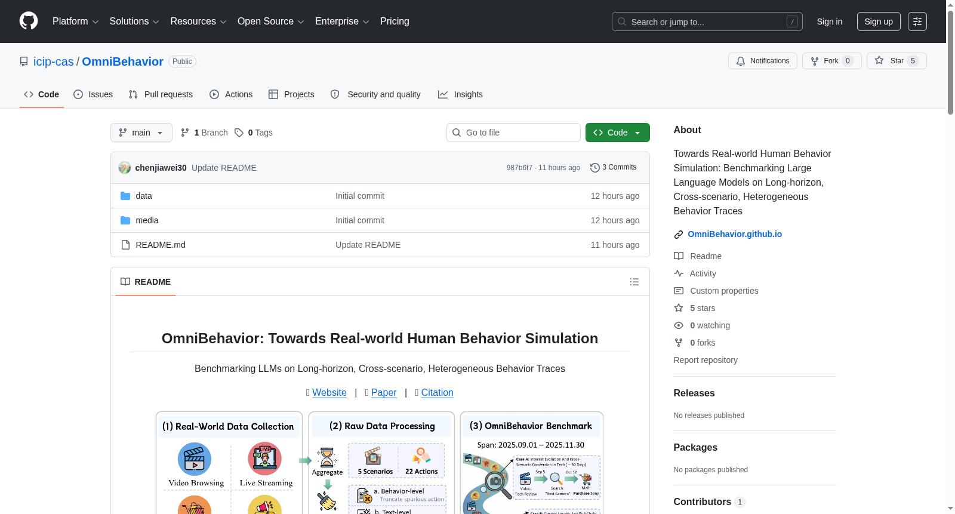This screenshot has width=955, height=514.
Task: Click the Pricing link
Action: click(x=395, y=21)
